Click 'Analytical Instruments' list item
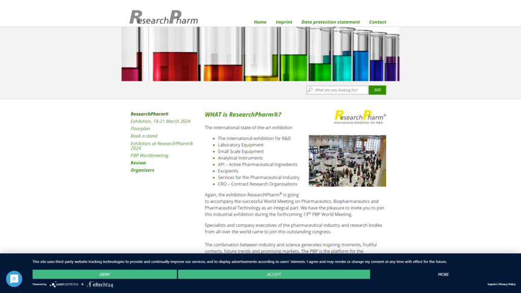Image resolution: width=521 pixels, height=293 pixels. (x=240, y=158)
